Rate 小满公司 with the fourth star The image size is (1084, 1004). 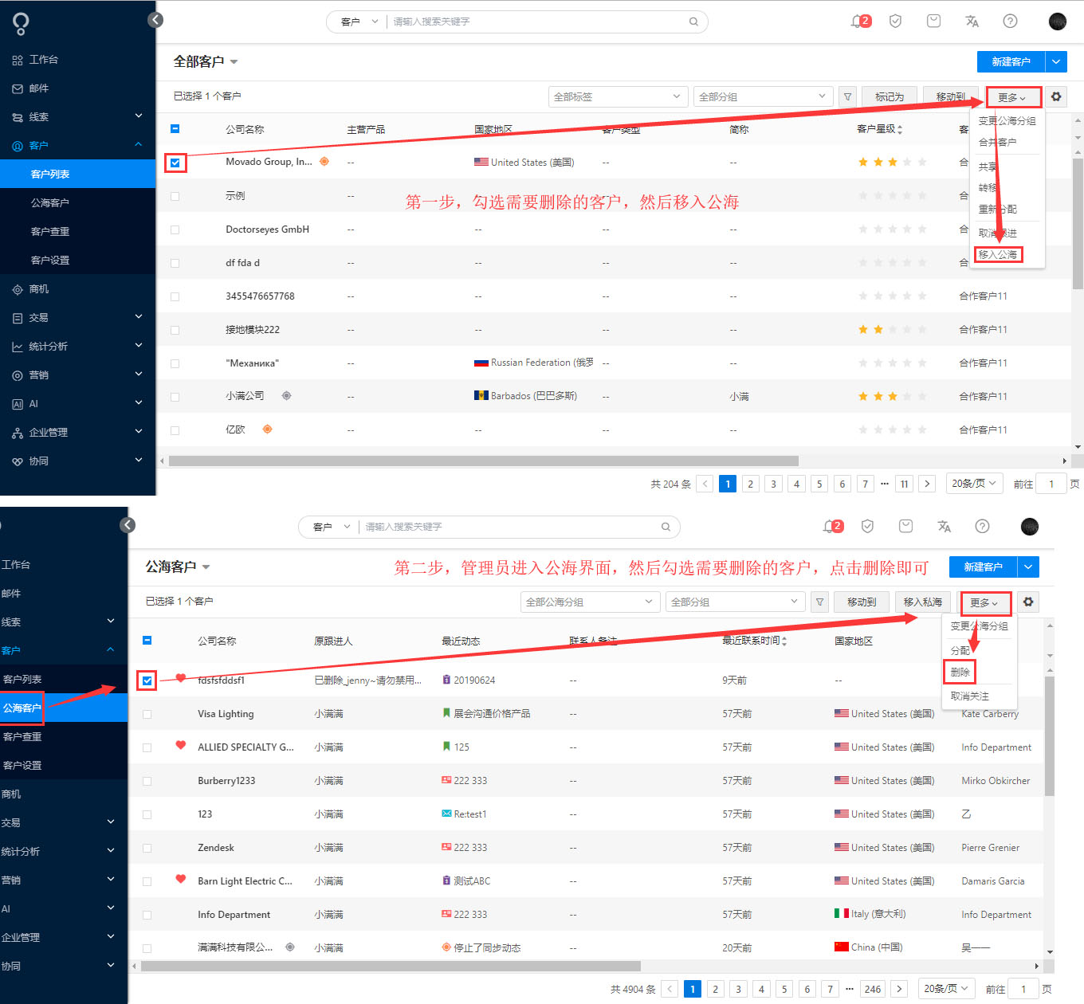pos(906,395)
